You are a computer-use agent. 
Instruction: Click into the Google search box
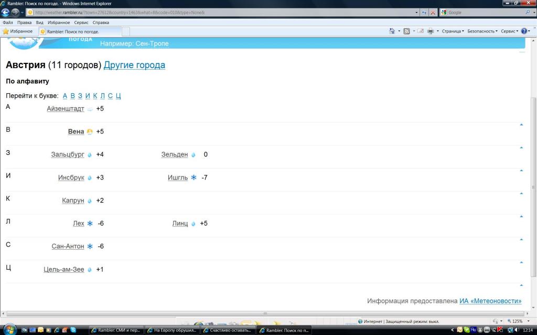[x=482, y=13]
